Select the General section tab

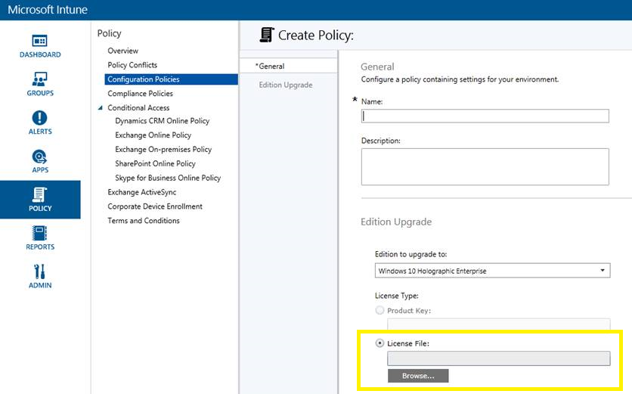[x=271, y=67]
